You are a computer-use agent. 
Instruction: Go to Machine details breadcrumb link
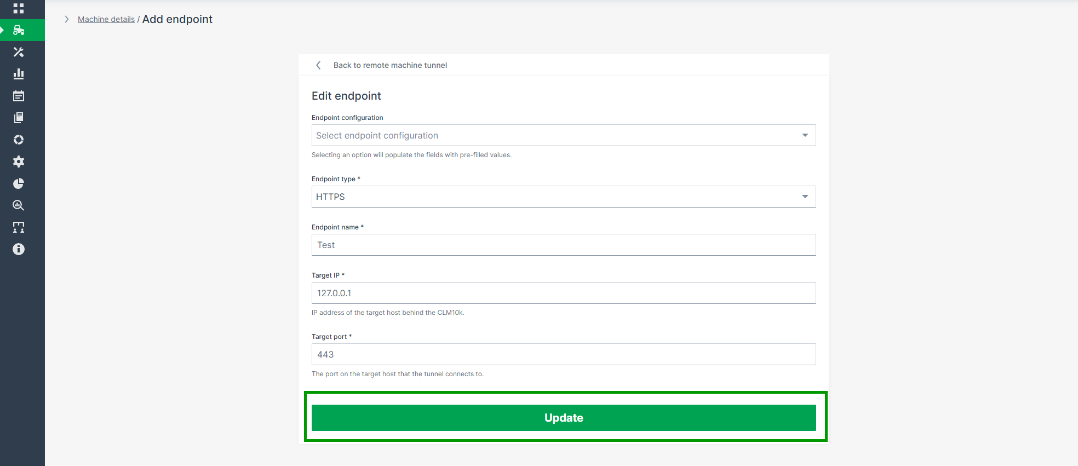tap(106, 19)
